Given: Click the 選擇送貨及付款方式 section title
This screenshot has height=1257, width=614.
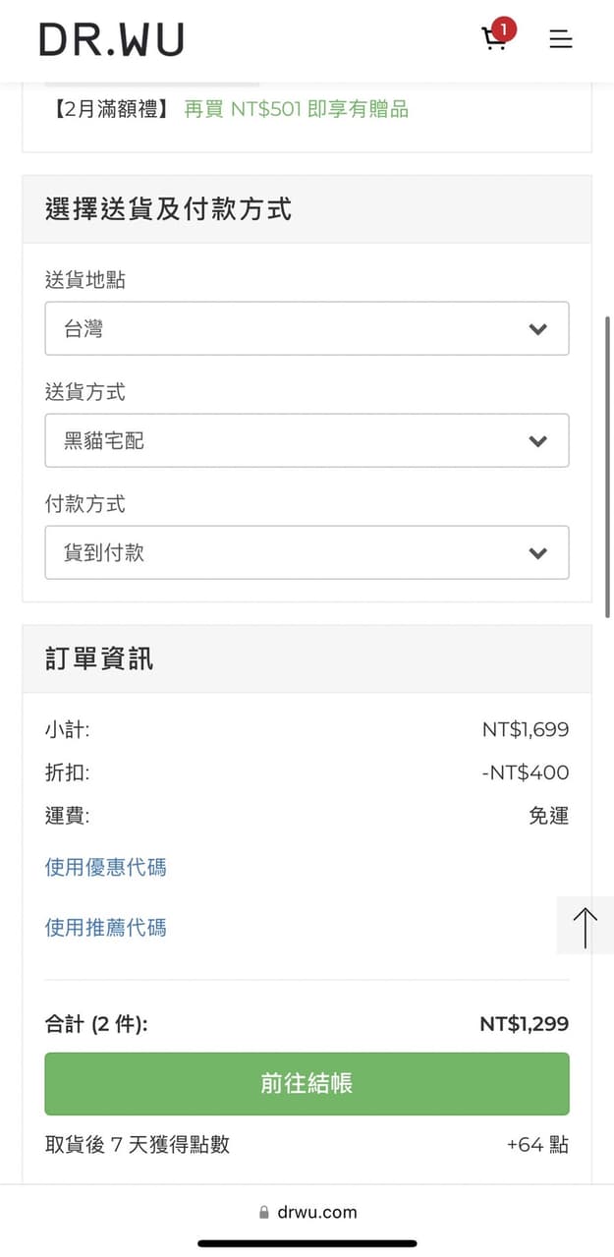Looking at the screenshot, I should pyautogui.click(x=167, y=208).
